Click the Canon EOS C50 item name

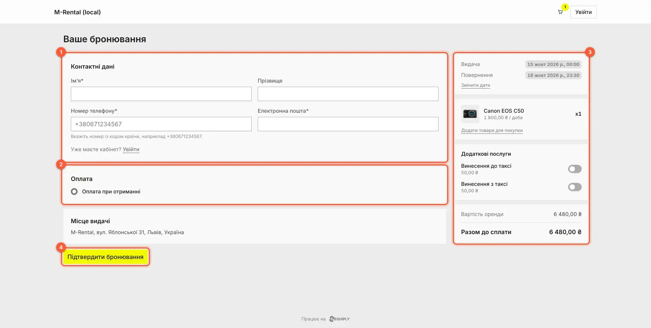pos(504,111)
